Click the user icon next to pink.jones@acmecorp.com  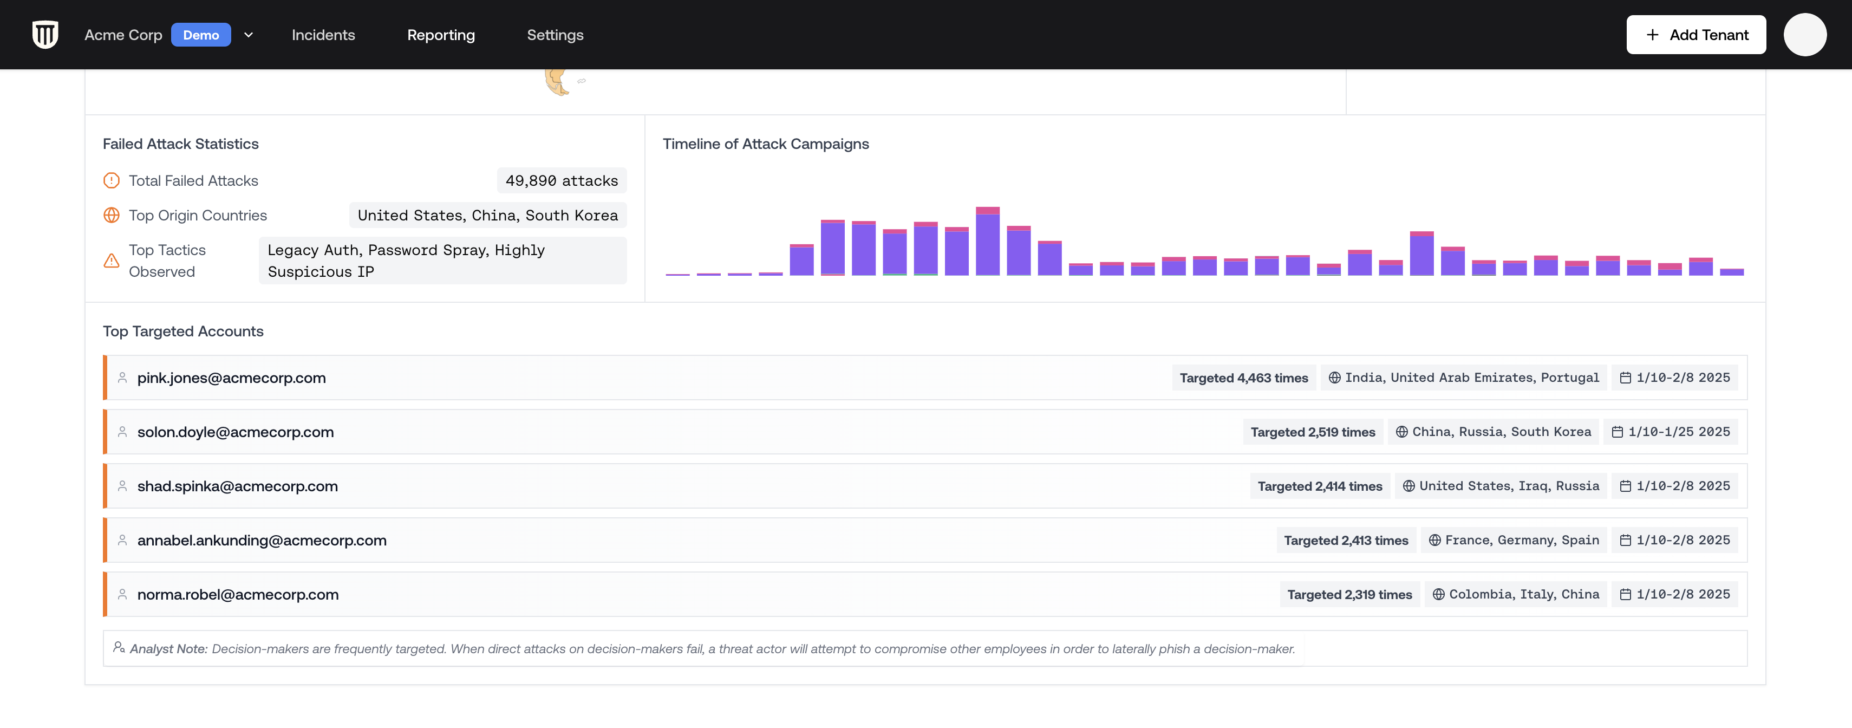(122, 378)
